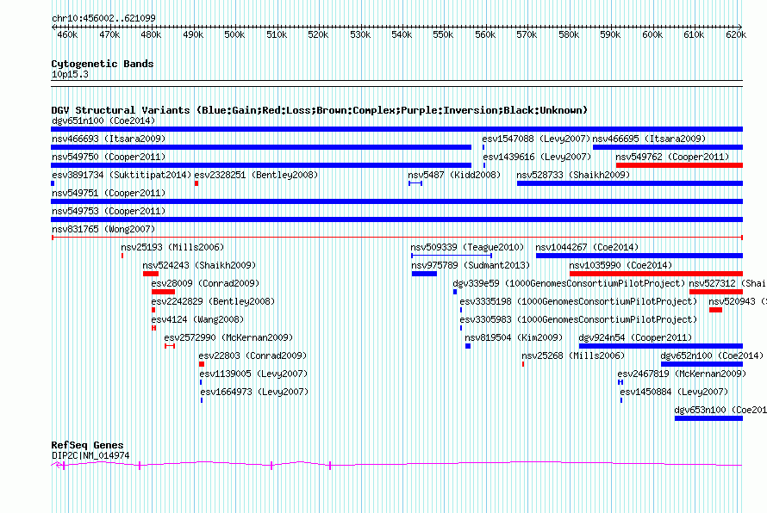Click the 600k mark on ruler
The height and width of the screenshot is (513, 767).
652,34
